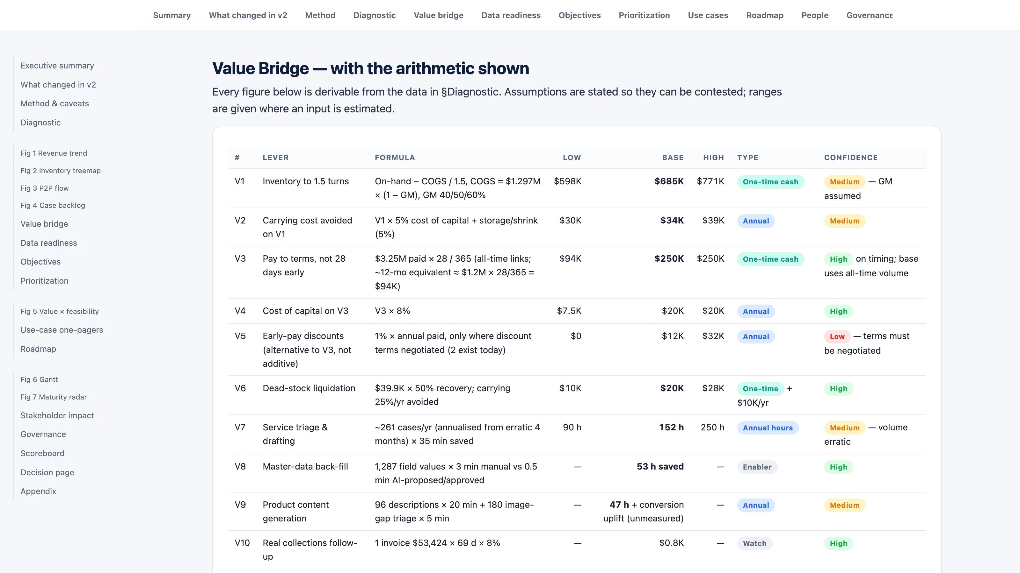Viewport: 1020px width, 573px height.
Task: Open the Summary tab in the top navigation
Action: pyautogui.click(x=172, y=15)
